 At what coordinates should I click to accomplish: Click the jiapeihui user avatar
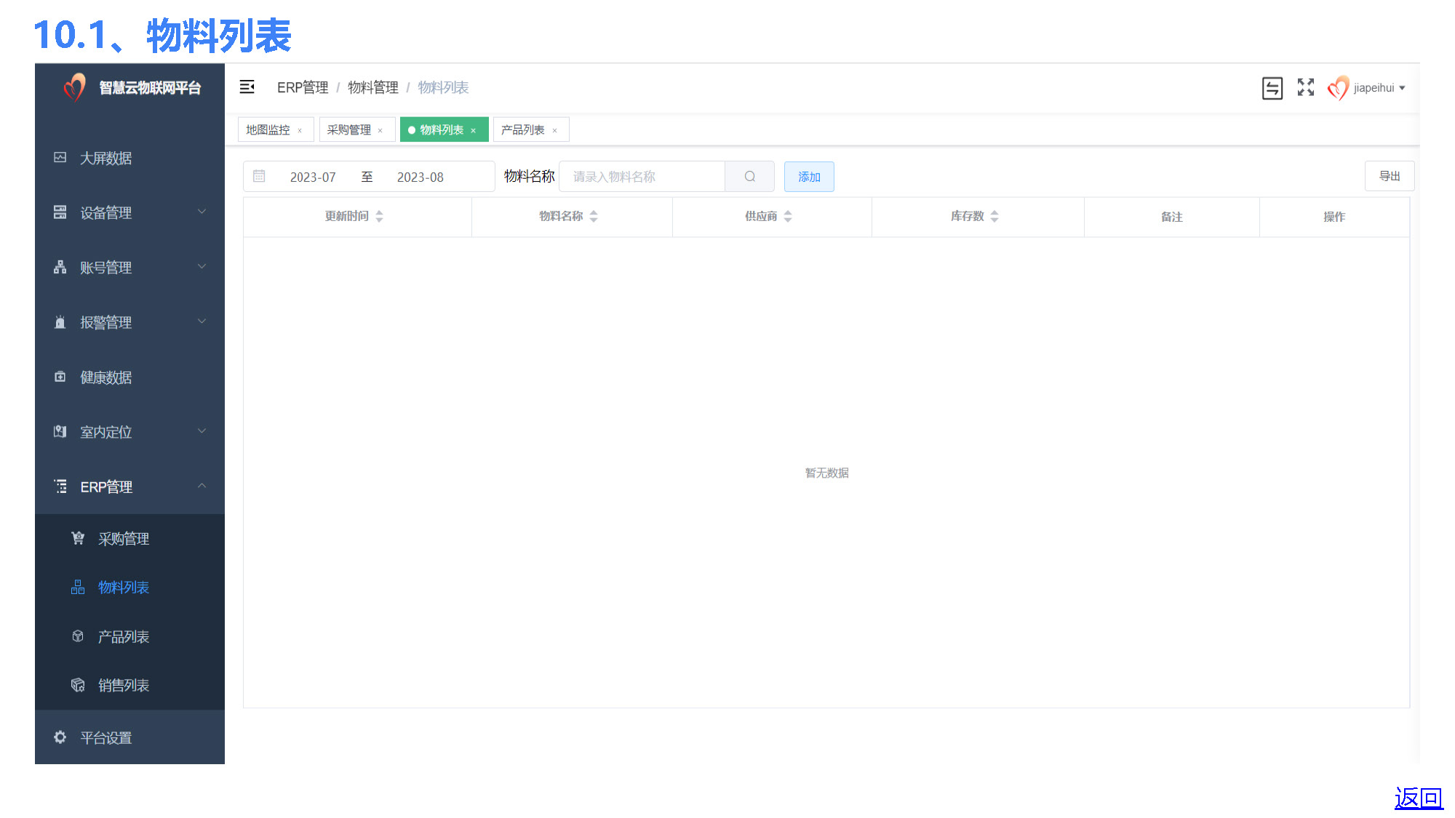coord(1338,88)
